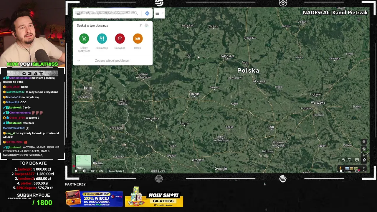Click chat username koutoku1 saying Cześć
This screenshot has width=377, height=212.
click(16, 107)
